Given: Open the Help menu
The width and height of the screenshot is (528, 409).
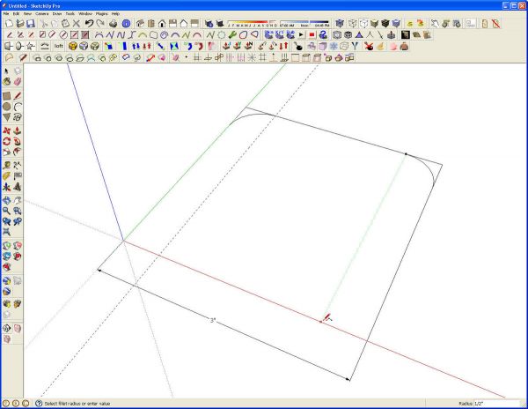Looking at the screenshot, I should (115, 14).
